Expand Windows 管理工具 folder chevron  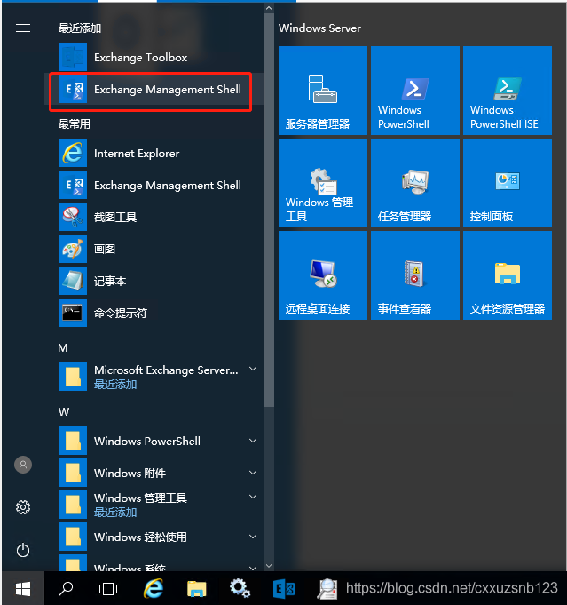[253, 497]
